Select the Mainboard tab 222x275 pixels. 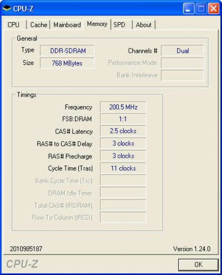click(x=67, y=24)
